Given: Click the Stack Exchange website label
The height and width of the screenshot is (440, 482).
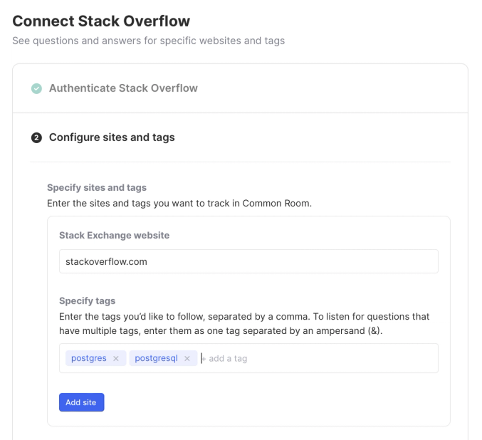Looking at the screenshot, I should [x=115, y=235].
